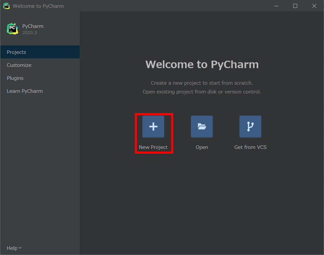This screenshot has height=255, width=324.
Task: Switch to the Customize section
Action: (x=19, y=65)
